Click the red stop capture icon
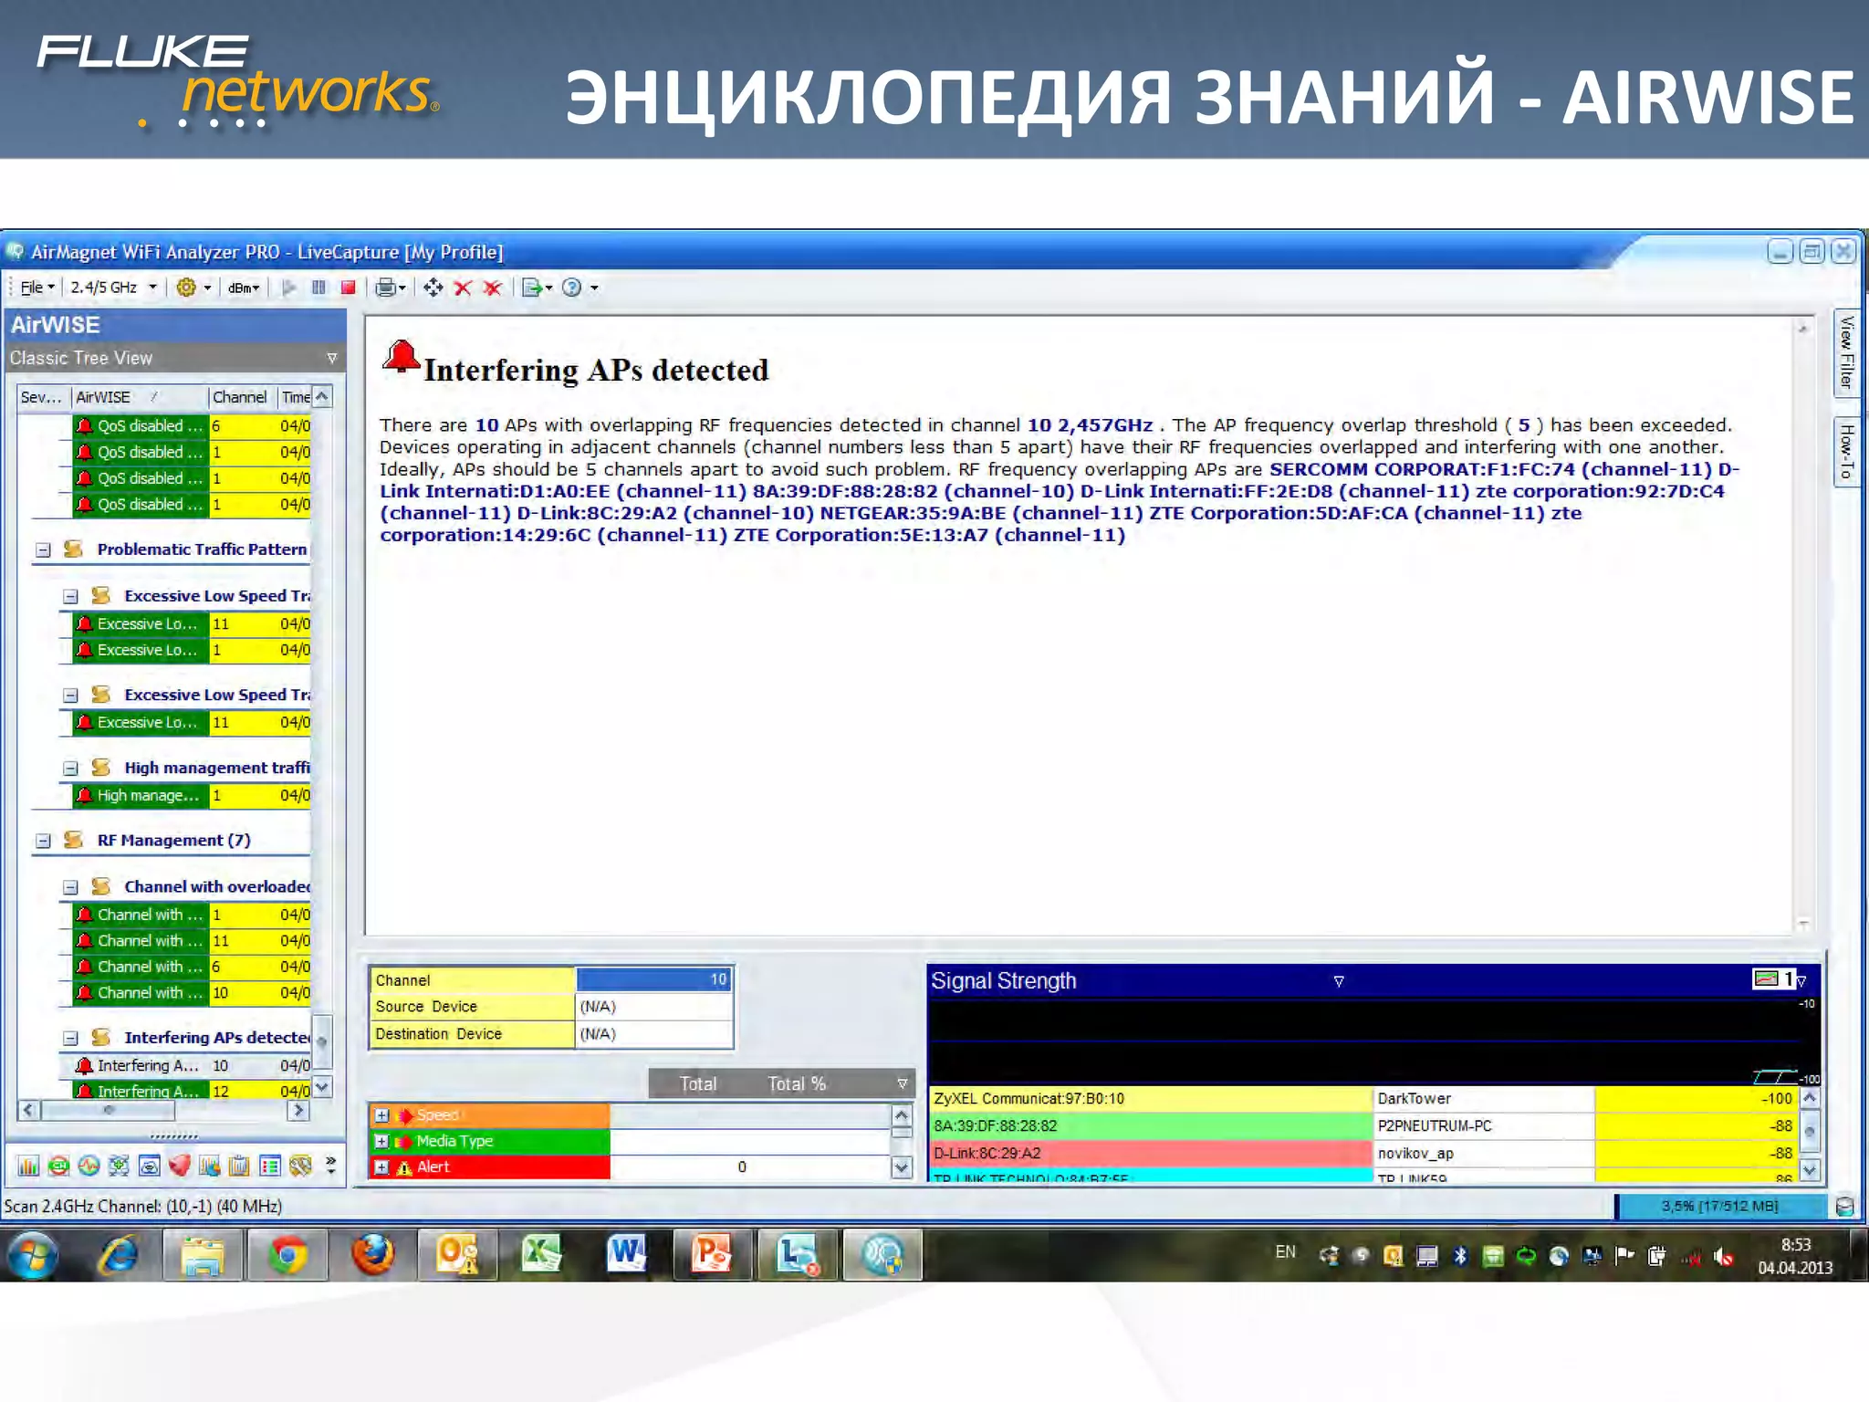The width and height of the screenshot is (1869, 1402). pos(348,288)
